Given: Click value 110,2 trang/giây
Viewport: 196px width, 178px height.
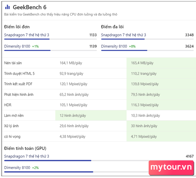Looking at the screenshot, I should (144, 73).
